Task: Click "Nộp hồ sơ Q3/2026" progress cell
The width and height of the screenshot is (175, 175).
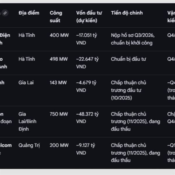Action: point(132,39)
